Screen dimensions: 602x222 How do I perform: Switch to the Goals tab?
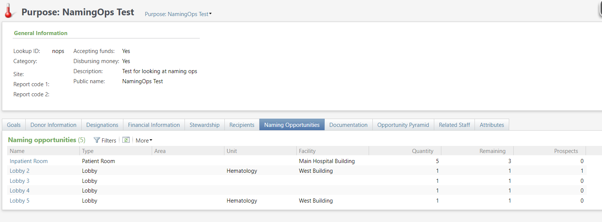tap(14, 125)
